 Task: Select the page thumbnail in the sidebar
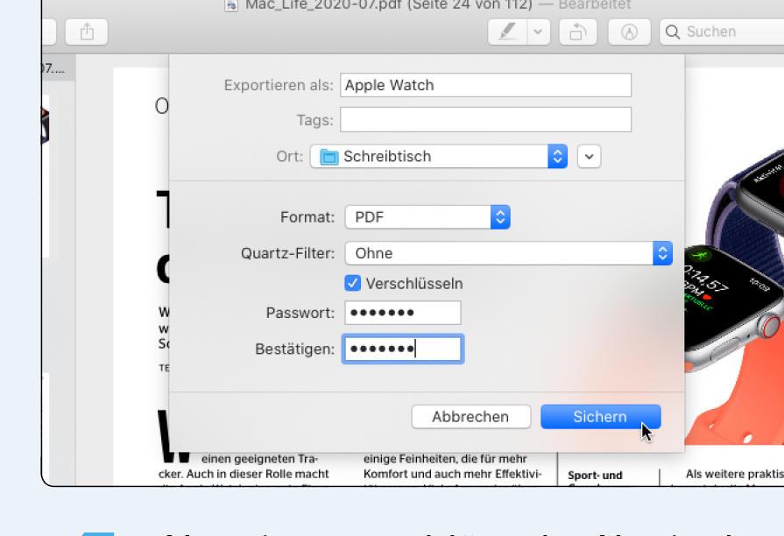click(x=45, y=175)
